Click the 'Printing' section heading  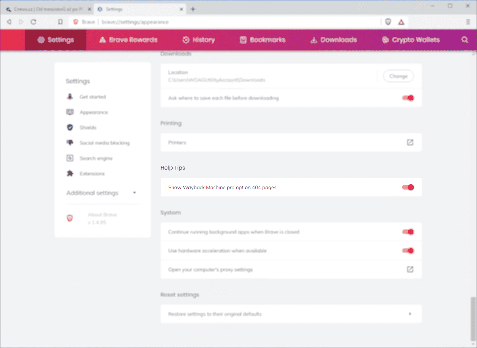(x=171, y=123)
